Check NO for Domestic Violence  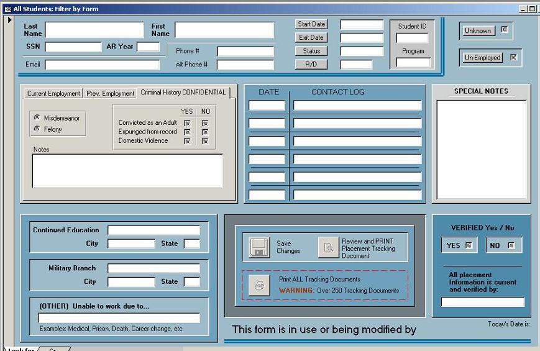(x=205, y=141)
